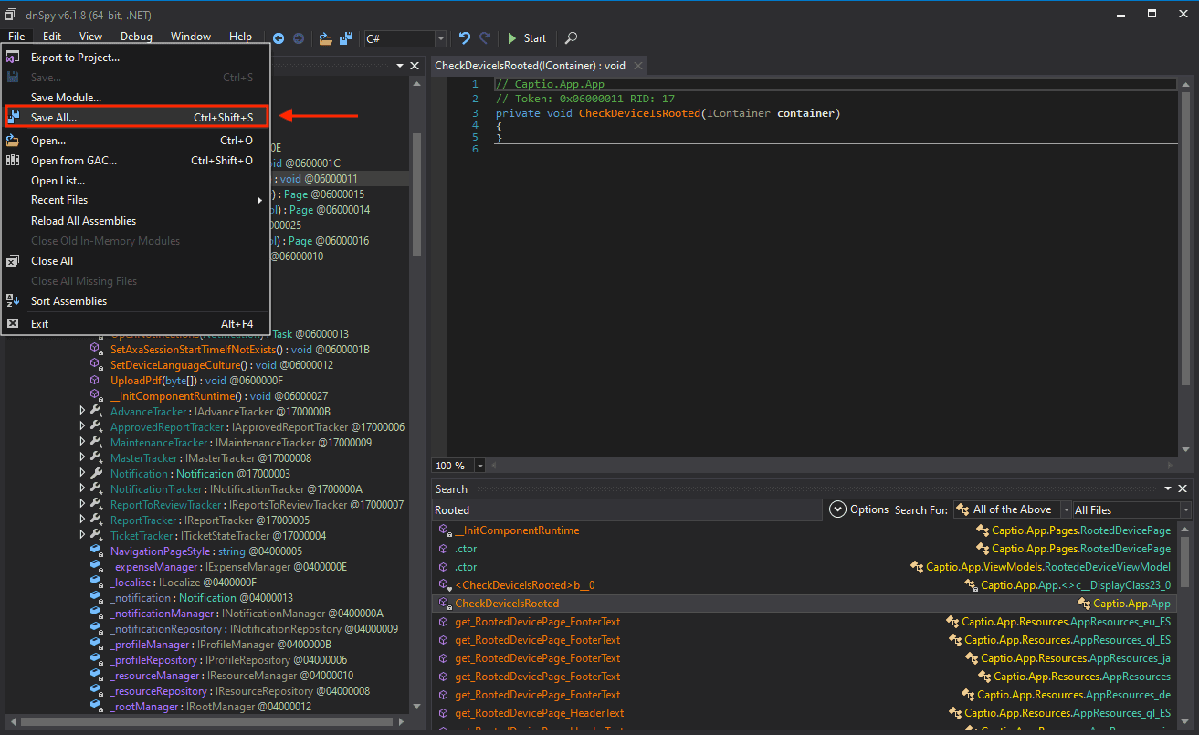Open the Debug menu
The width and height of the screenshot is (1199, 735).
point(136,37)
